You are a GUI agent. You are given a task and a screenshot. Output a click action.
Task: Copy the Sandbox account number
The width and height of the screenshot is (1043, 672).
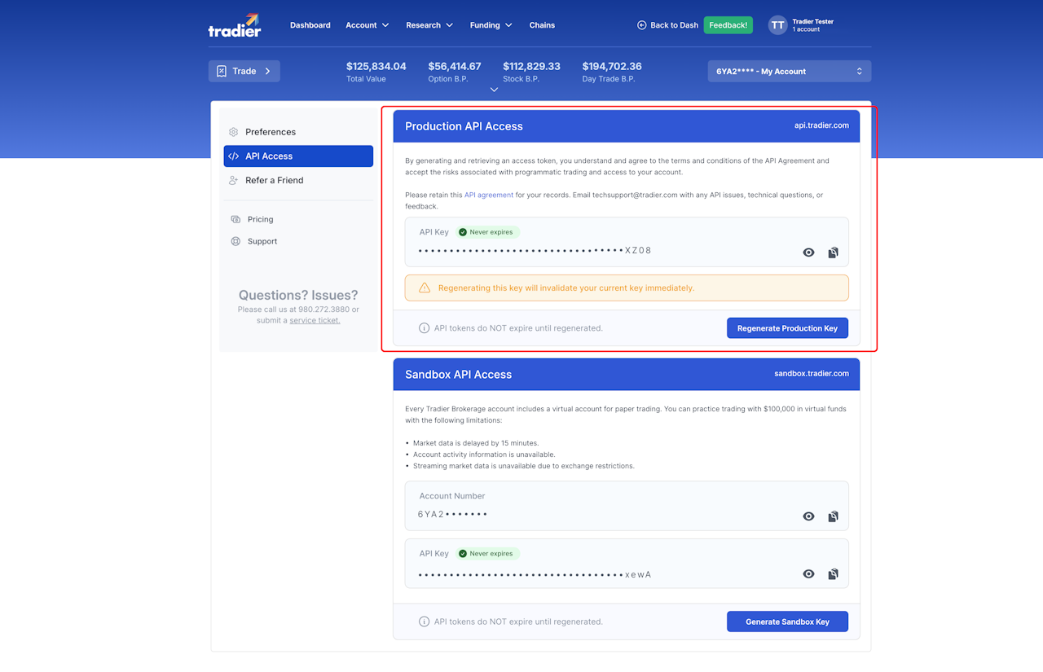click(x=833, y=516)
